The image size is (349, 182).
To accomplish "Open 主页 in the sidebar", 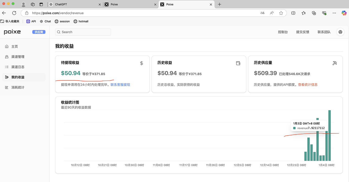I will pos(24,47).
